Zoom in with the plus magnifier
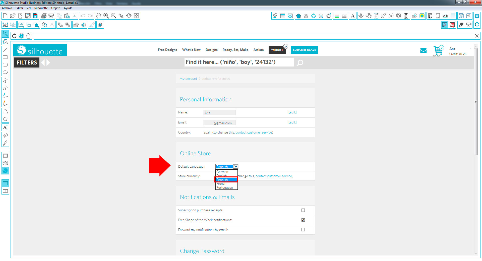 tap(106, 16)
